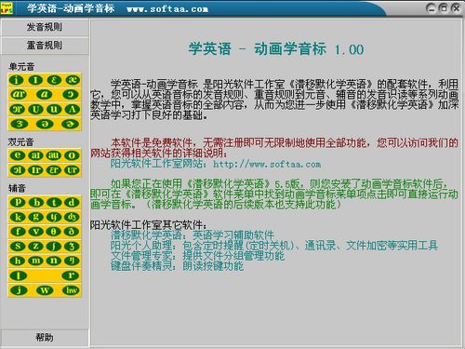The image size is (465, 349).
Task: Select the tʃ consonant symbol
Action: [54, 217]
